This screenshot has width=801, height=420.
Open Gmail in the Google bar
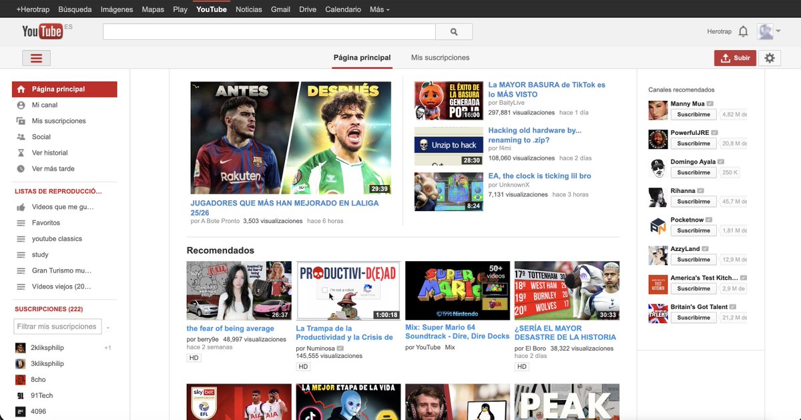280,9
